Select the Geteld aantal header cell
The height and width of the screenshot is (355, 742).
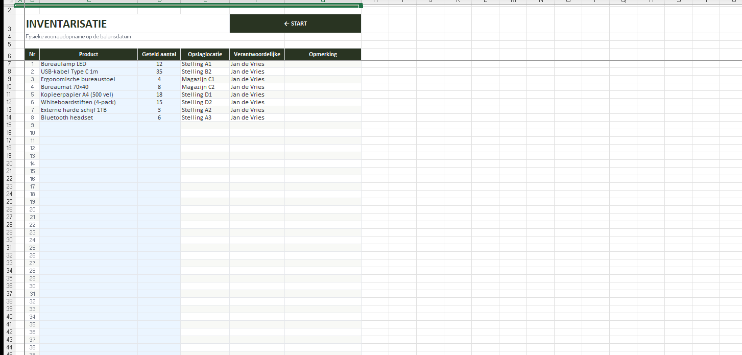[159, 54]
